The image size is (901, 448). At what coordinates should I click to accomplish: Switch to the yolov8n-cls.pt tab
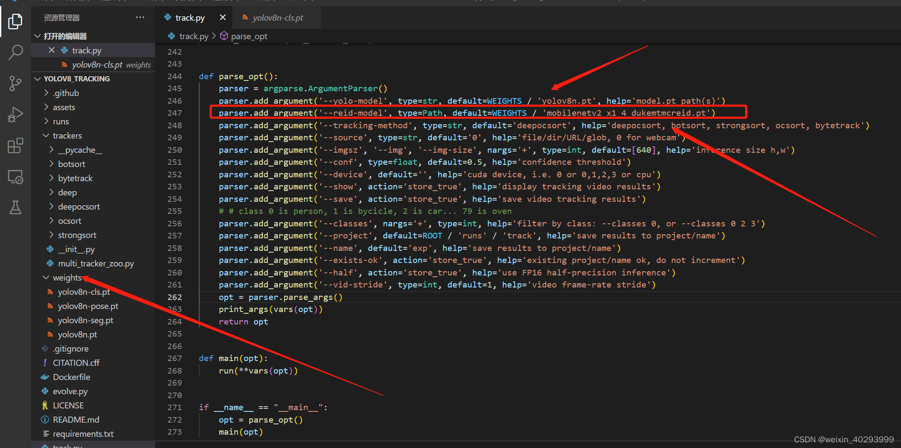278,18
